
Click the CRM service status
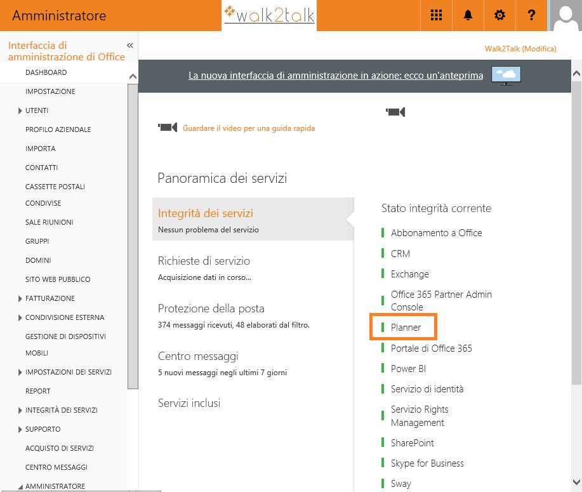pyautogui.click(x=400, y=253)
